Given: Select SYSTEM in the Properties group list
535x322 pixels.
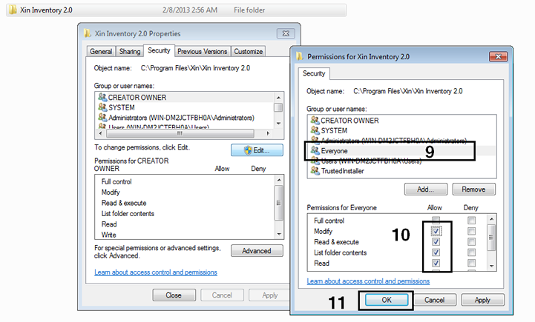Looking at the screenshot, I should (x=184, y=107).
